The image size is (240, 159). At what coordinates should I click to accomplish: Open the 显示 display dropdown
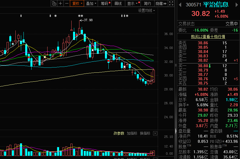click(x=132, y=3)
